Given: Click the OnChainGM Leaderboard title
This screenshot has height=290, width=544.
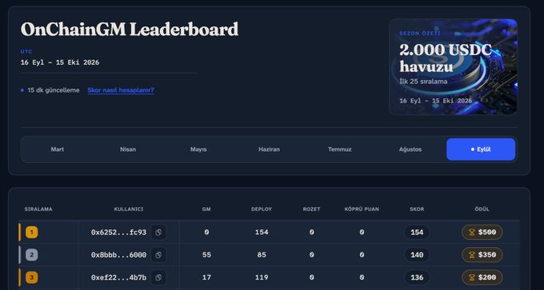Looking at the screenshot, I should 130,29.
